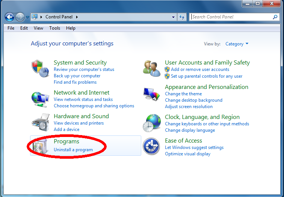This screenshot has height=197, width=284.
Task: Open the Ease of Access category
Action: click(x=183, y=141)
